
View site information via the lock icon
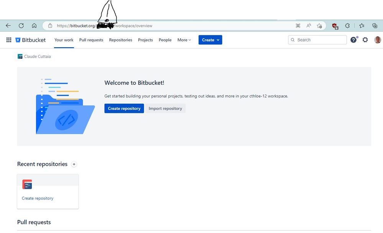pos(50,26)
